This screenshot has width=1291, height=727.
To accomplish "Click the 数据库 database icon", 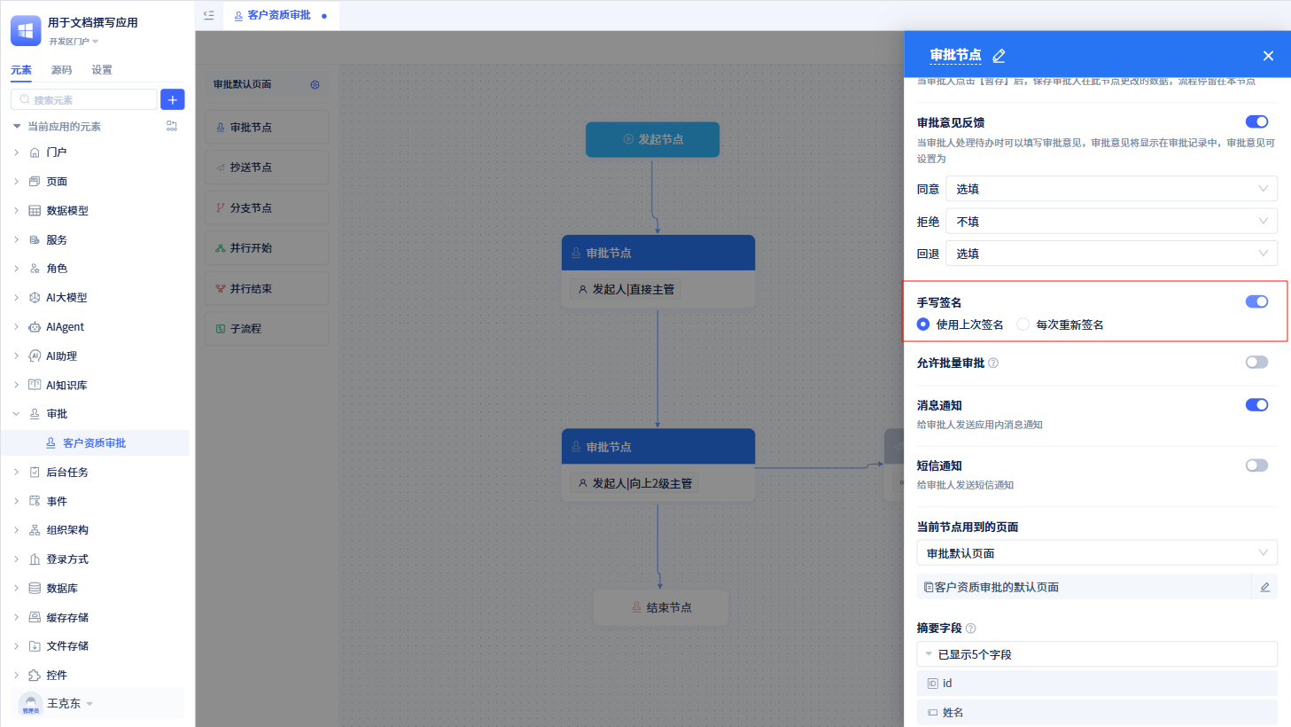I will click(35, 589).
